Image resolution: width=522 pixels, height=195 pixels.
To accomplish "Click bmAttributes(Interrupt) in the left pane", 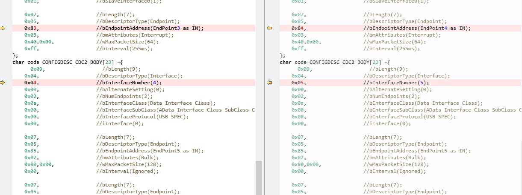I will (x=135, y=35).
